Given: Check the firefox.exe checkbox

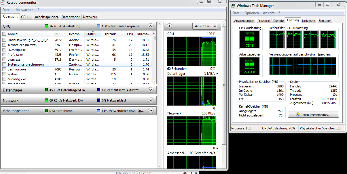Looking at the screenshot, I should [4, 55].
